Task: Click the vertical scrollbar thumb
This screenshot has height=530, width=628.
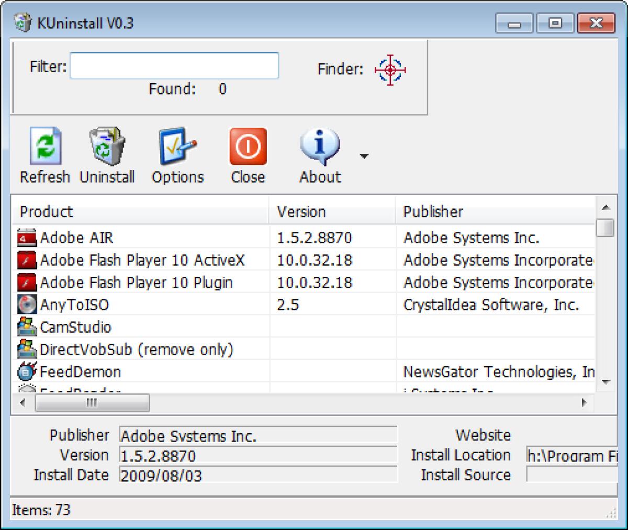Action: click(x=606, y=228)
